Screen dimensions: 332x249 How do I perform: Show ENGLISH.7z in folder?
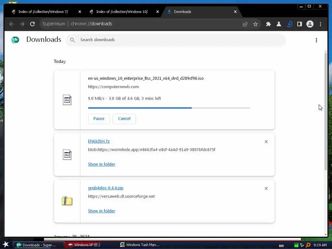pos(101,164)
